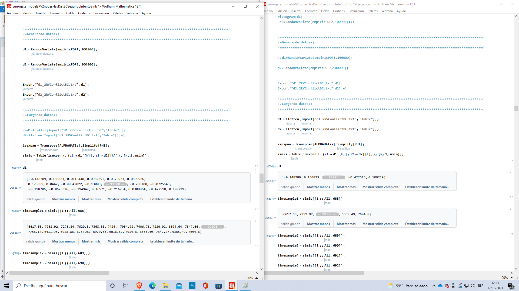The image size is (519, 291).
Task: Click the left window's horizontal scrollbar thumb
Action: tap(59, 273)
